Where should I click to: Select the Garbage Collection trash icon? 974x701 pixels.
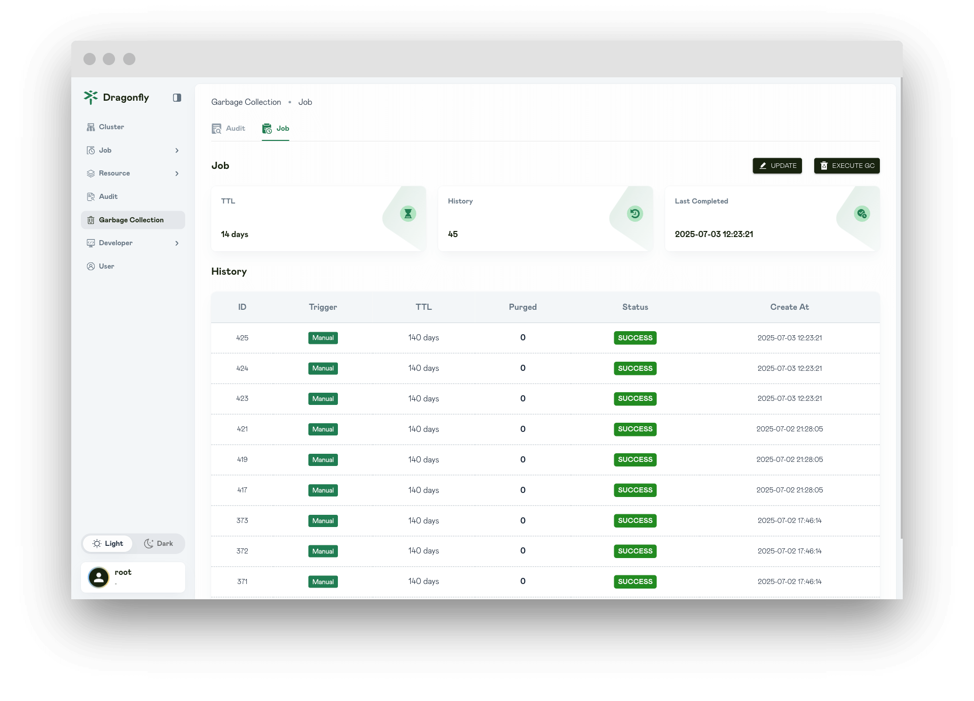point(91,220)
